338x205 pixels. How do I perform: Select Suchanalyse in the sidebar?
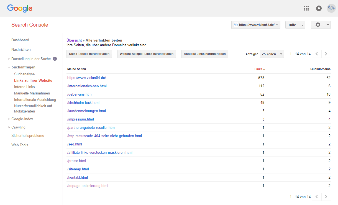[24, 74]
